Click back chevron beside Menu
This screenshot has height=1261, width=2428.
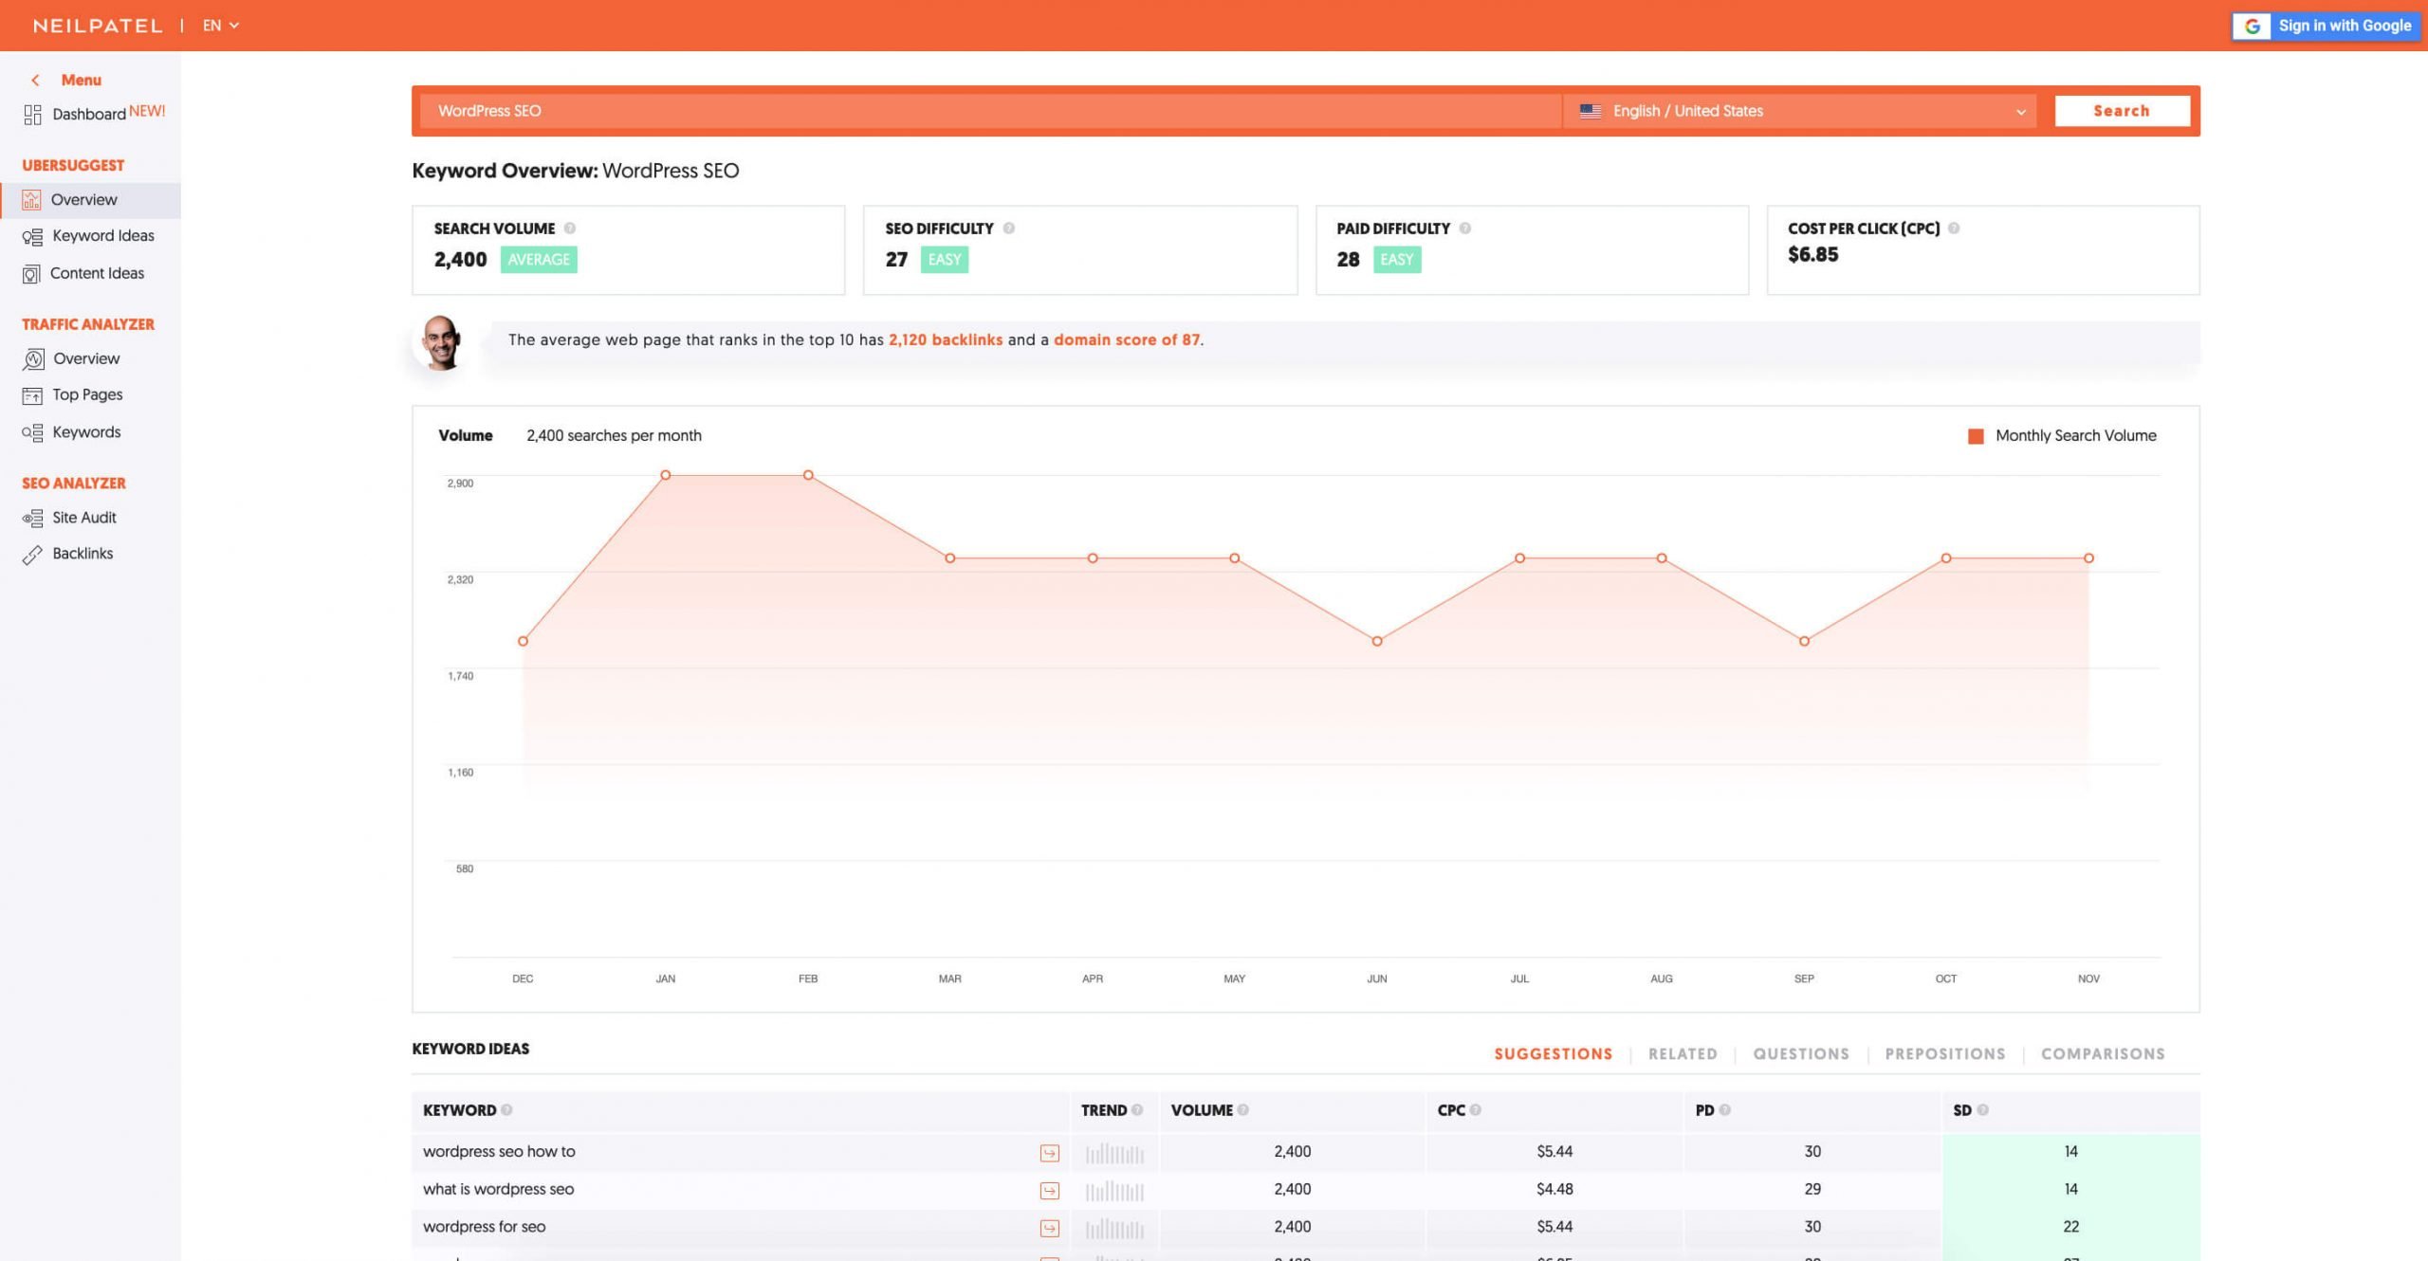click(35, 81)
